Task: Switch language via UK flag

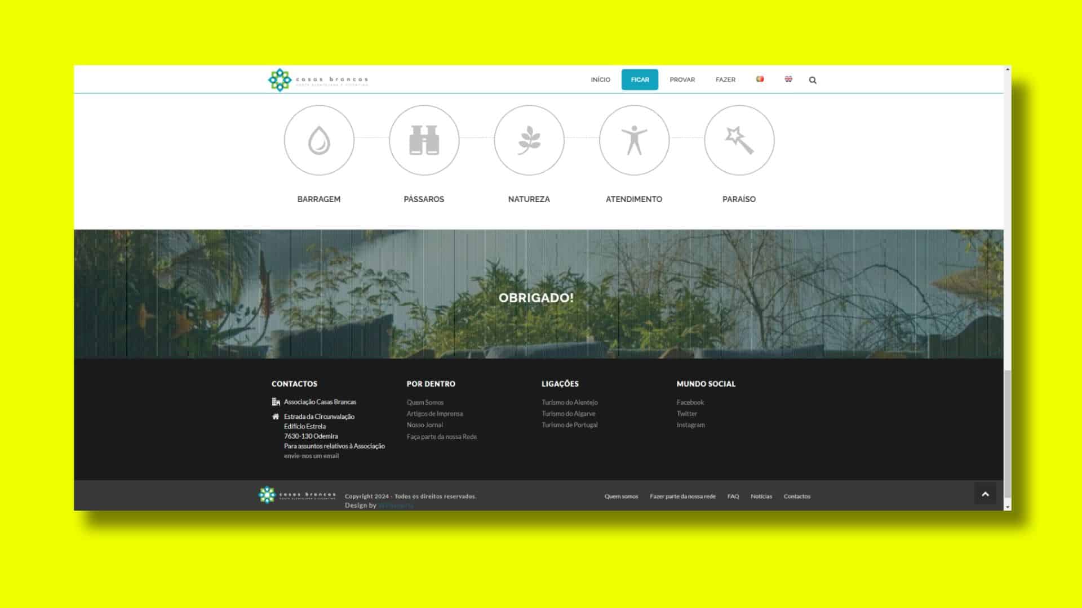Action: click(788, 79)
